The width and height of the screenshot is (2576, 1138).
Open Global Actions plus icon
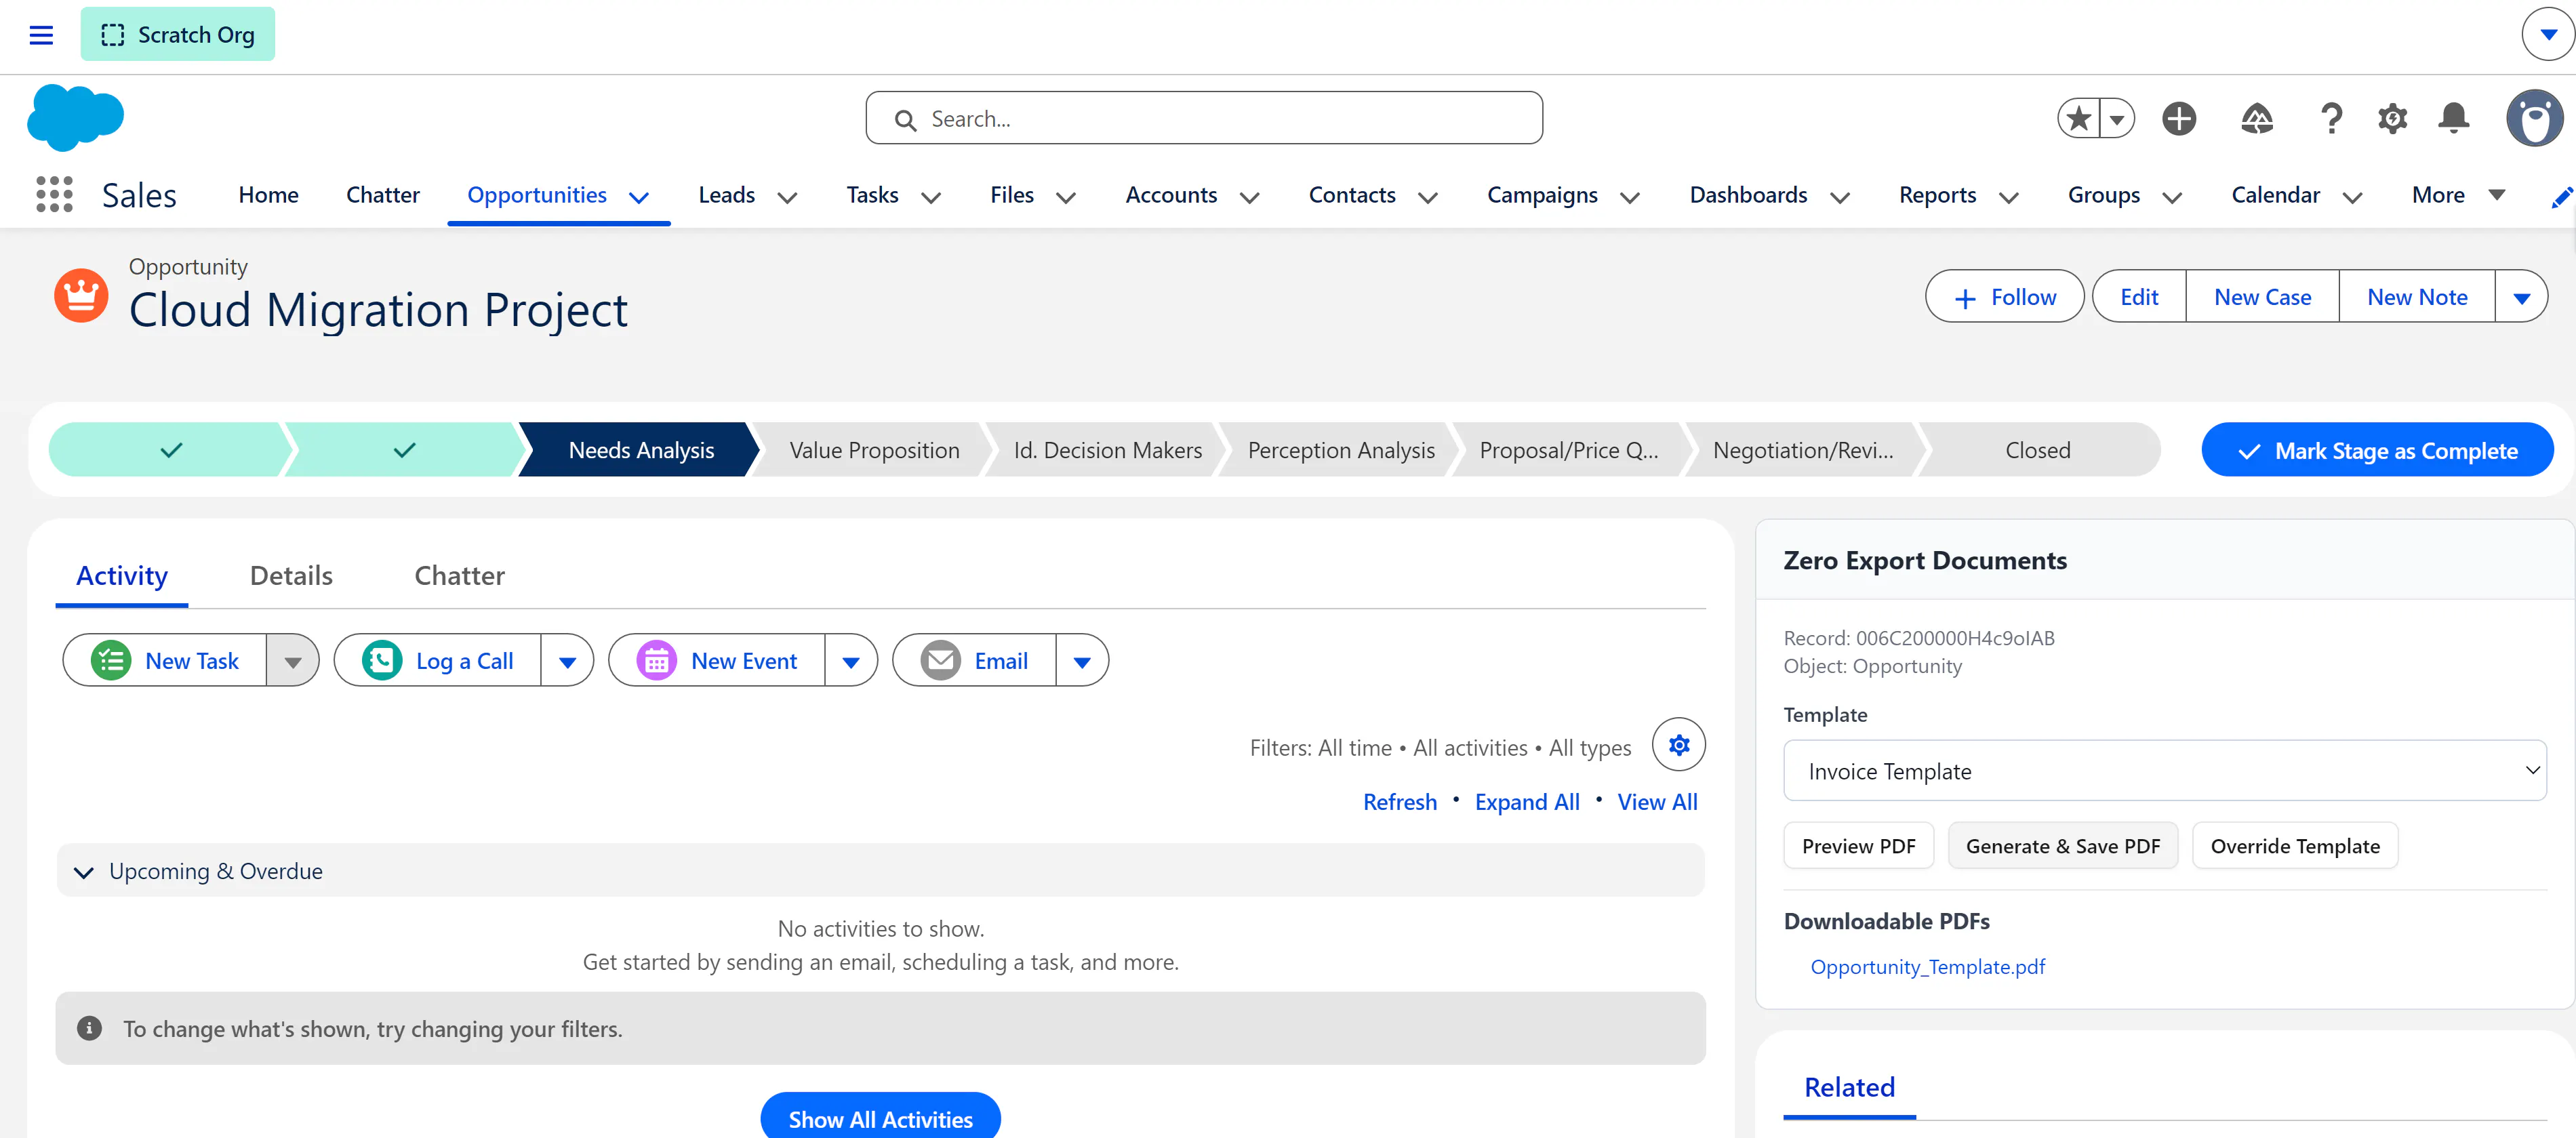2179,118
